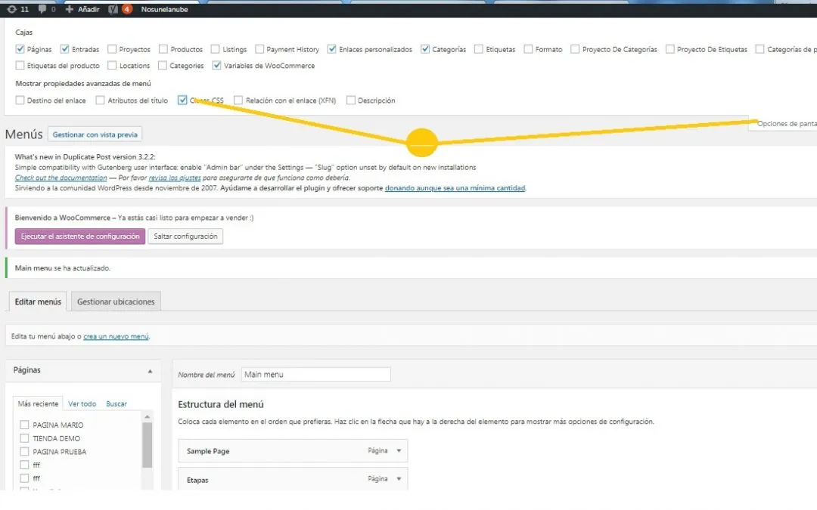This screenshot has height=510, width=817.
Task: Tick the PAGINA MARIO page checkbox
Action: coord(25,425)
